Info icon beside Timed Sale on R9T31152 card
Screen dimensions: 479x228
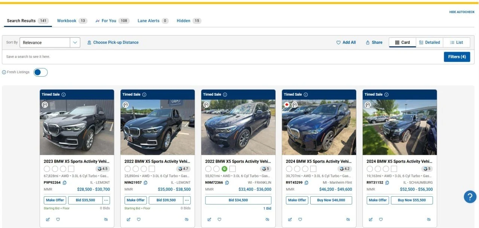[387, 95]
